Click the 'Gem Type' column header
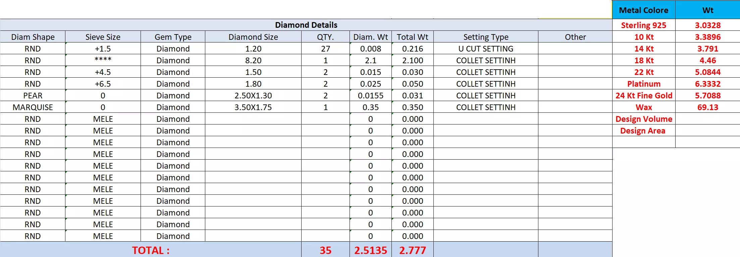740x257 pixels. click(173, 37)
